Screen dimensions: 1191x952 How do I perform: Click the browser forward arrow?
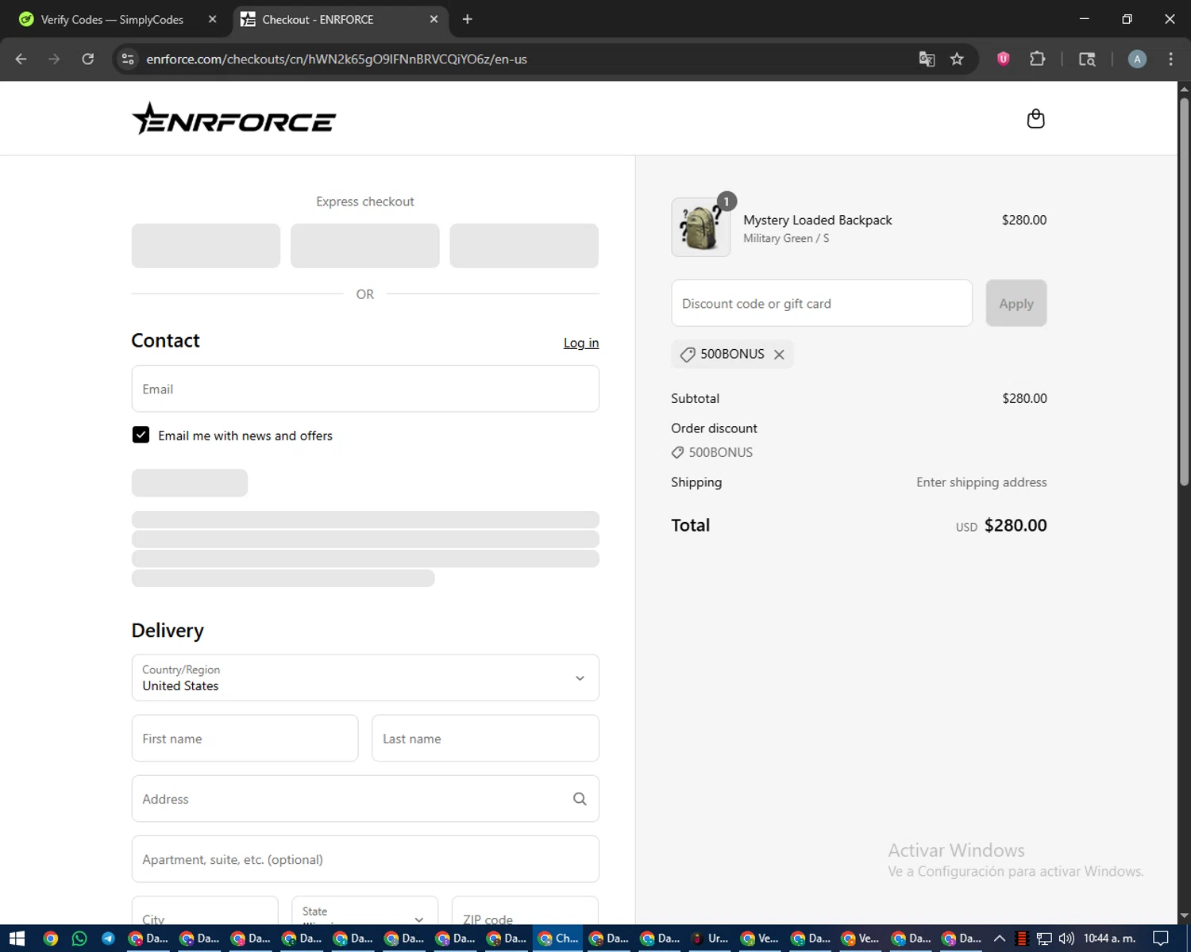(54, 59)
